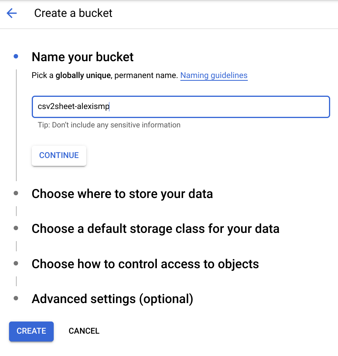Select the "Choose where to store your data" bullet
338x356 pixels.
tap(16, 193)
